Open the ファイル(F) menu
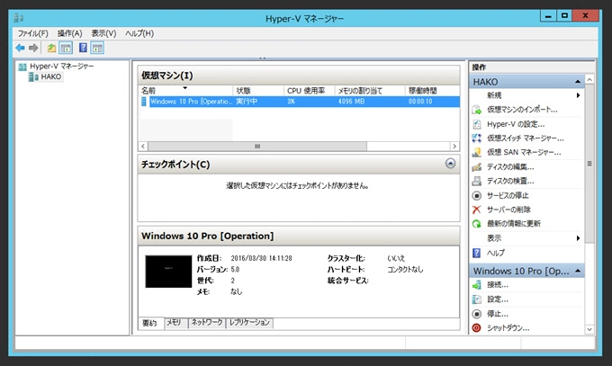The height and width of the screenshot is (366, 612). point(33,33)
